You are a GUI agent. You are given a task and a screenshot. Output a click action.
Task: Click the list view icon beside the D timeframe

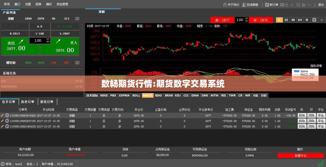point(314,20)
